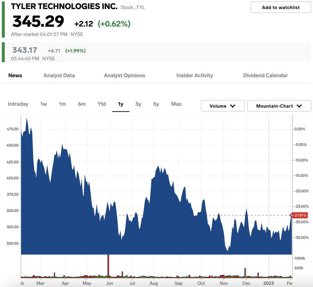The height and width of the screenshot is (287, 313).
Task: Switch chart range to 1w
Action: pos(43,104)
